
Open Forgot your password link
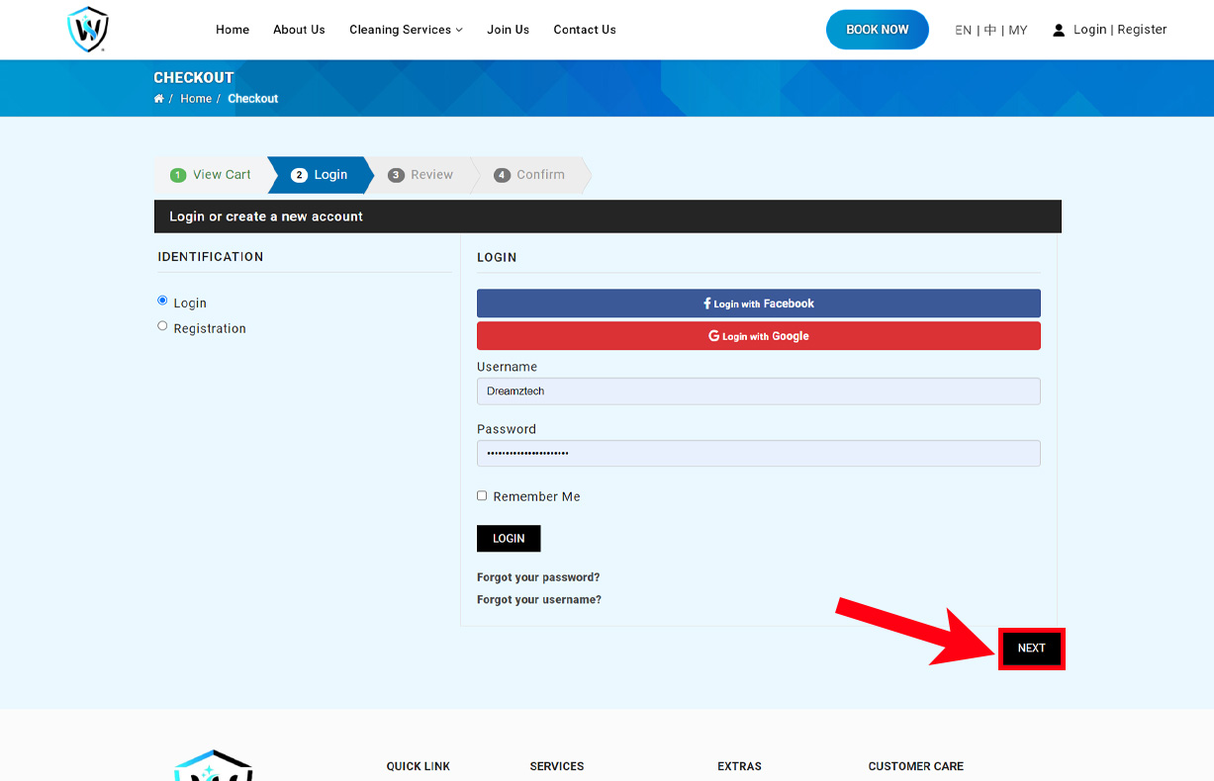coord(538,577)
